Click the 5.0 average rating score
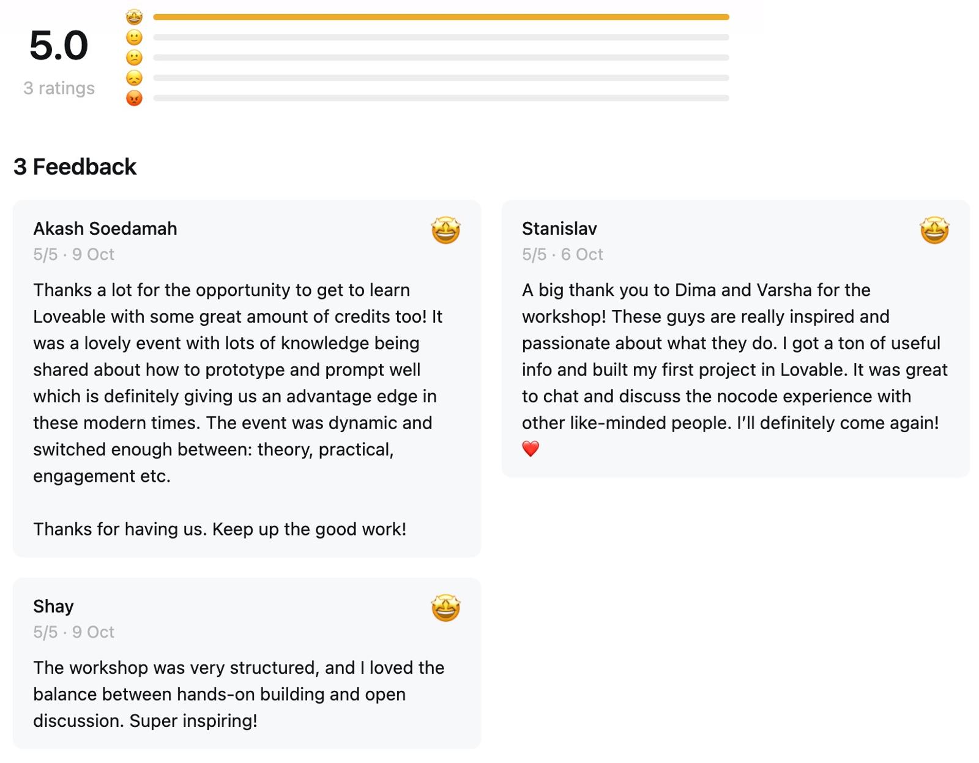 [59, 46]
